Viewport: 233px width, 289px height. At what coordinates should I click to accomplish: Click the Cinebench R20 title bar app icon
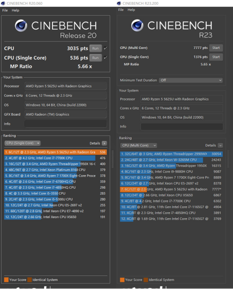(3, 3)
